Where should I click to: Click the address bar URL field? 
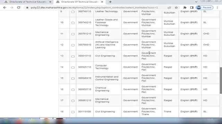(x=94, y=8)
